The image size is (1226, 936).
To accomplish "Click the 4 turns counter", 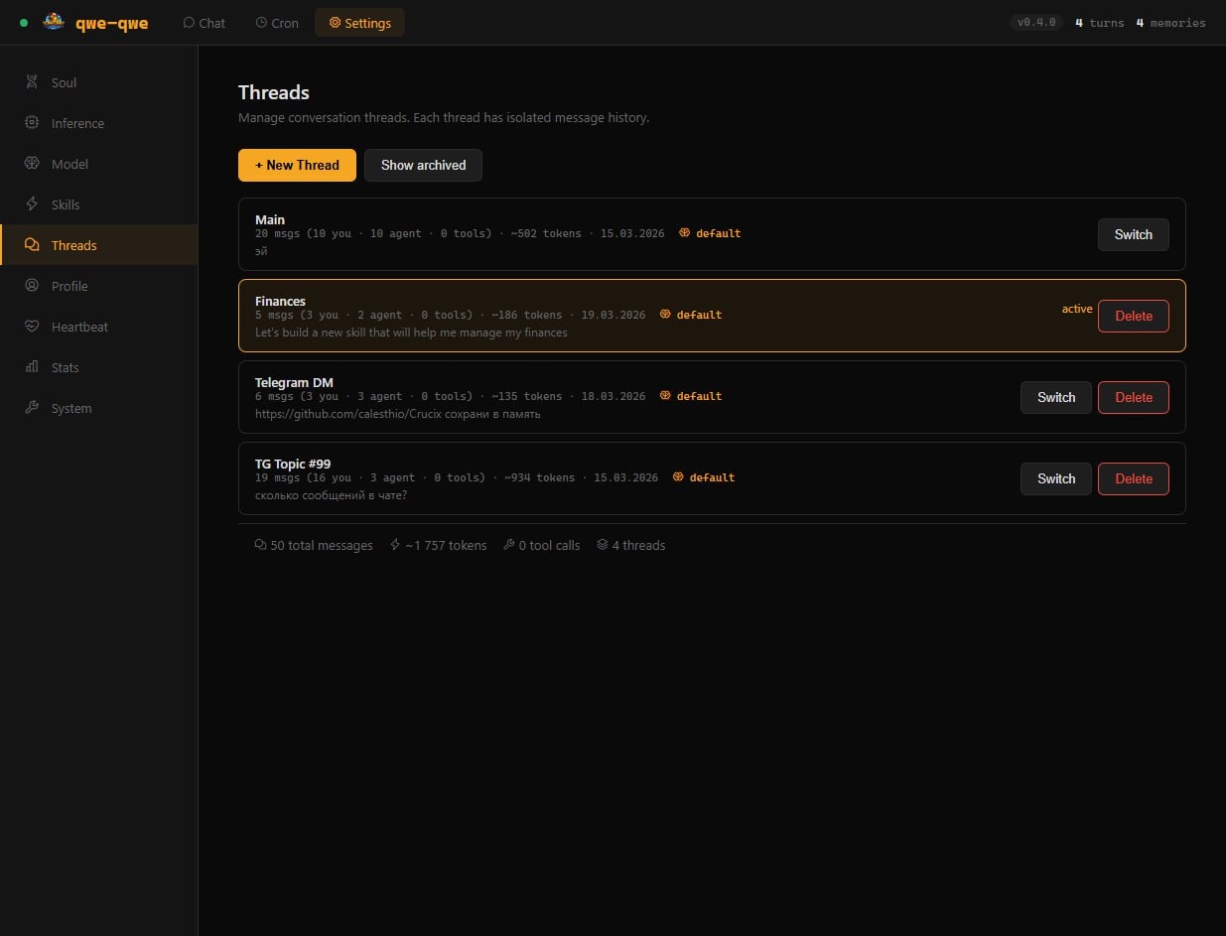I will pyautogui.click(x=1100, y=23).
